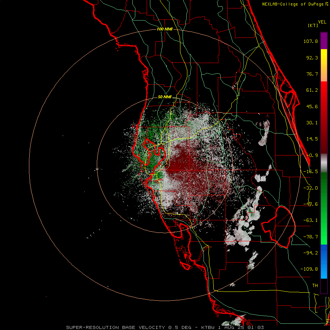Click the -78.7 scale value
330x330 pixels.
pos(311,237)
